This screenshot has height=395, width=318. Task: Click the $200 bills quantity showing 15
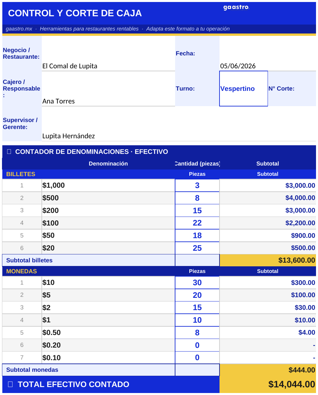[197, 211]
